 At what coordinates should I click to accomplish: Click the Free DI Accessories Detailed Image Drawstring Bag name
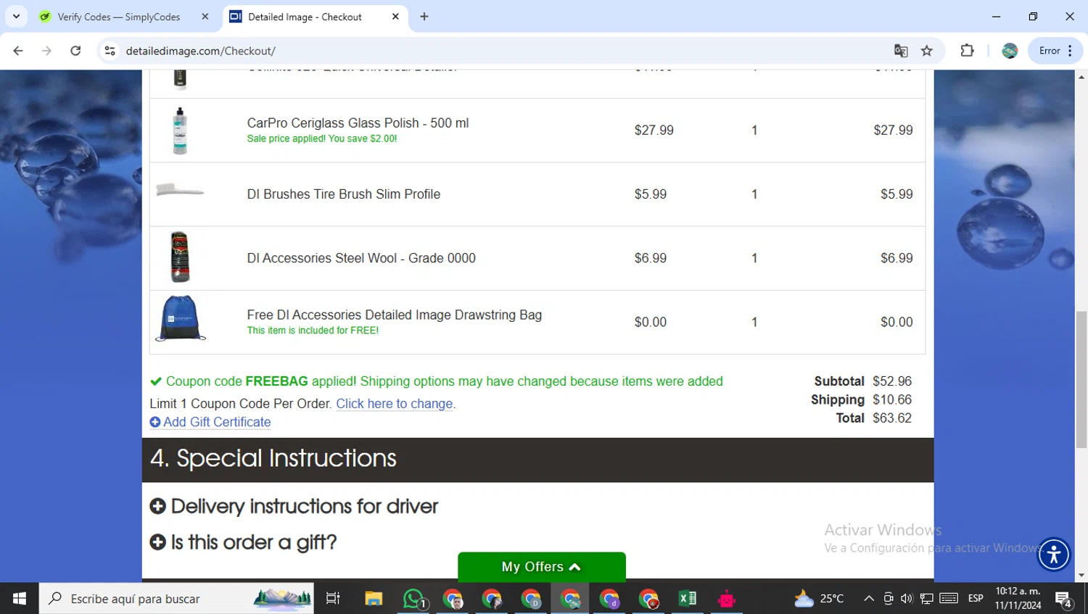coord(394,315)
